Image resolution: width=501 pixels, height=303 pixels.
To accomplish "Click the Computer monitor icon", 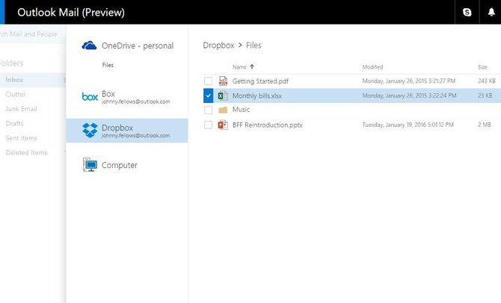I will tap(90, 165).
